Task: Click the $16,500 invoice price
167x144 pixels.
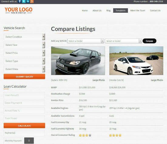Action: [83, 100]
